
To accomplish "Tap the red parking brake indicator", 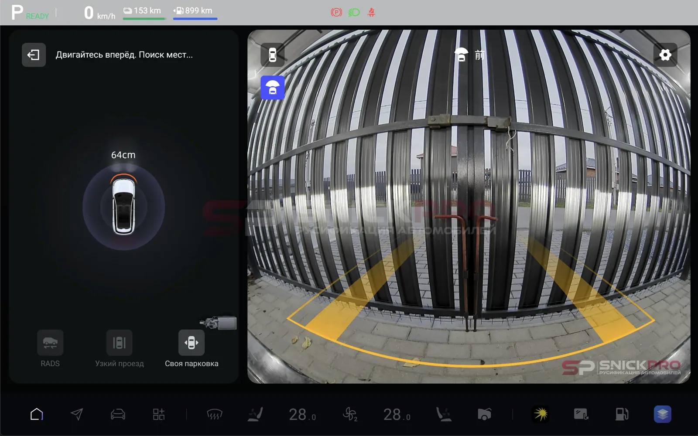I will point(336,12).
